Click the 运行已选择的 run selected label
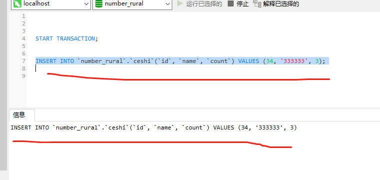Viewport: 380px width, 180px height. point(204,4)
